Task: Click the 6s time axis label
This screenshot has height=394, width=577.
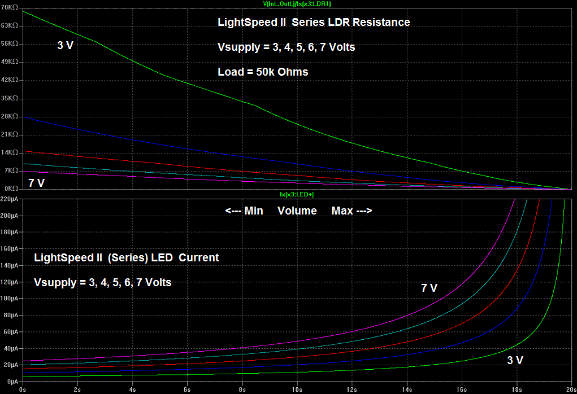Action: pos(187,389)
